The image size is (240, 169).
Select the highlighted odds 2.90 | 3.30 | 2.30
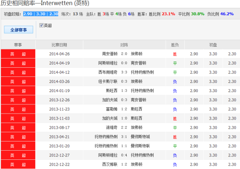[41, 14]
